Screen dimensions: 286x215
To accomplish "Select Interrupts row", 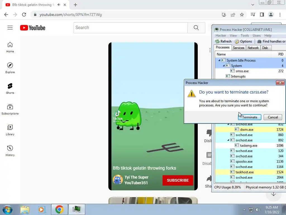I will point(250,76).
